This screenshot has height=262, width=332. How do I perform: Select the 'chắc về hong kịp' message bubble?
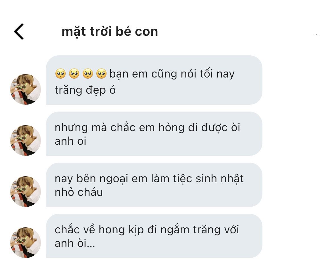(154, 236)
